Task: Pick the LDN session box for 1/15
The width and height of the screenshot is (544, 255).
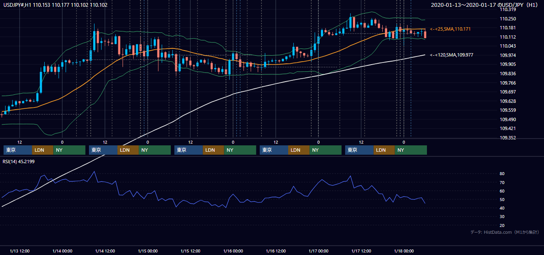Action: pos(214,150)
